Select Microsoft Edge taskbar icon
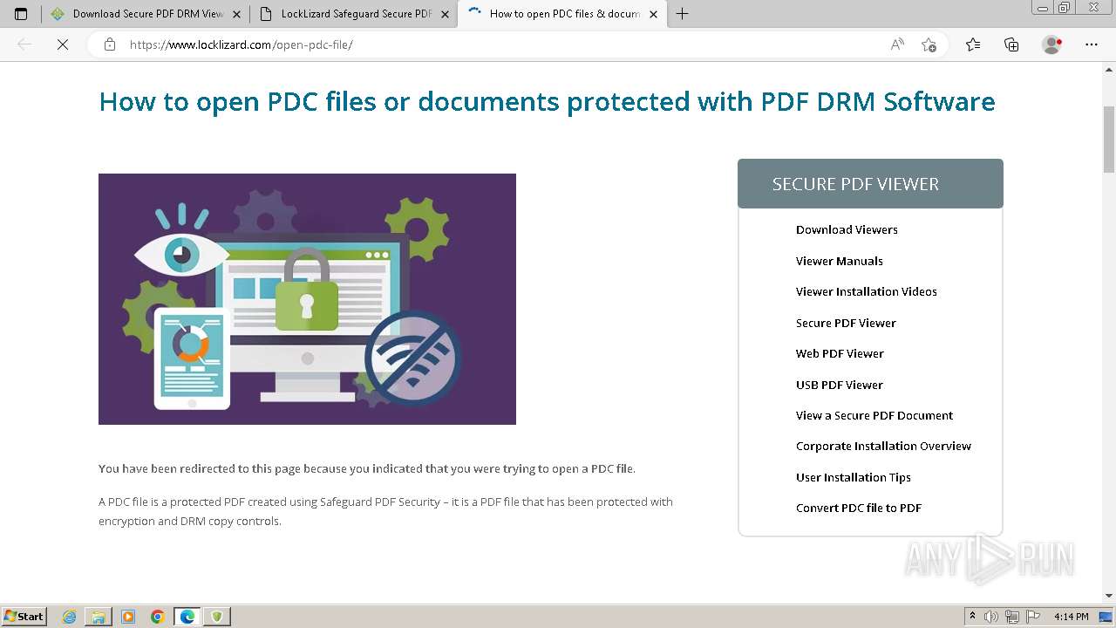Image resolution: width=1116 pixels, height=628 pixels. 187,617
